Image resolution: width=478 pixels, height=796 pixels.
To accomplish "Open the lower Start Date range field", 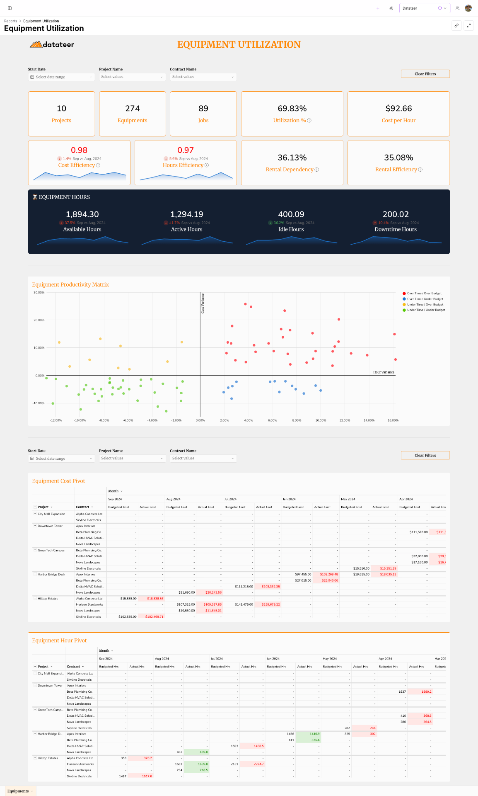I will point(61,459).
